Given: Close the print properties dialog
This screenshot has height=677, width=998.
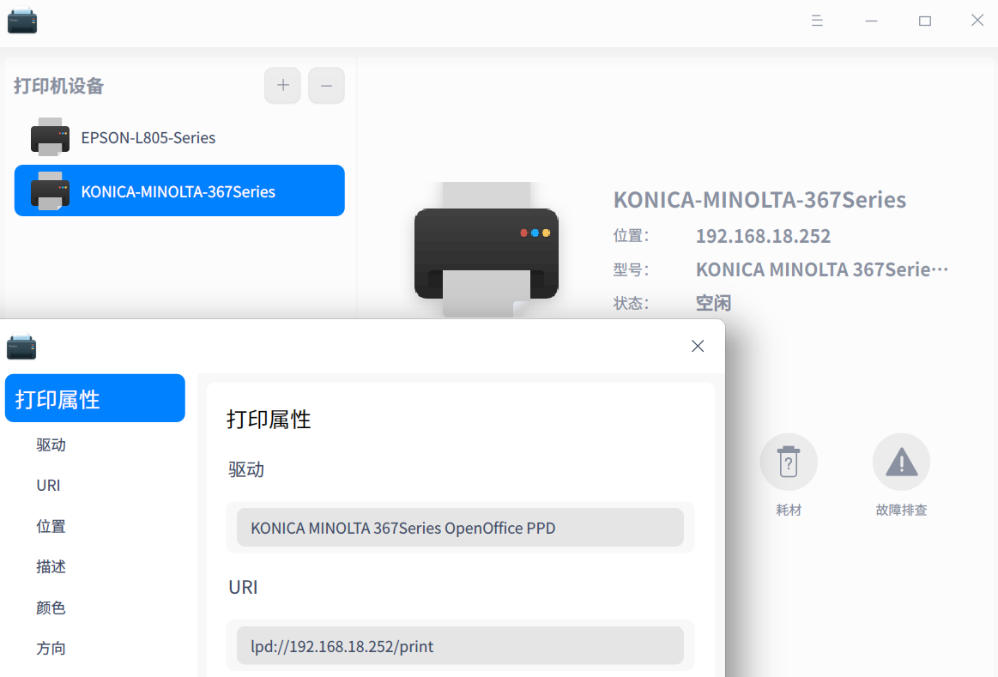Looking at the screenshot, I should (x=698, y=346).
